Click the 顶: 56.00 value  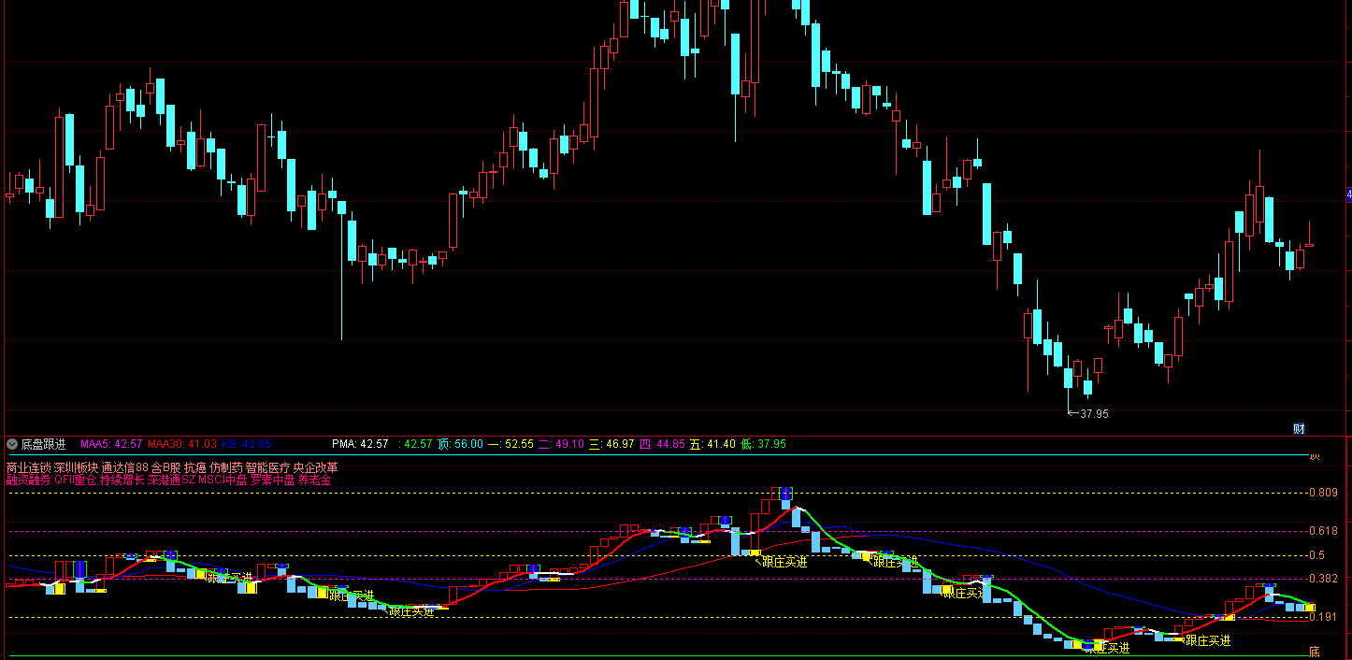pos(461,444)
